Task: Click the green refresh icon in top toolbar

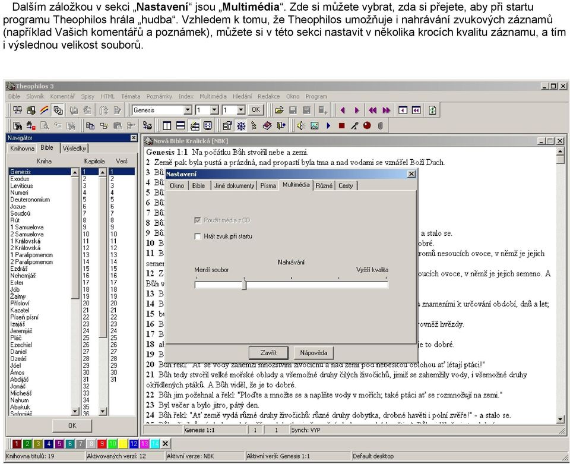Action: point(432,110)
